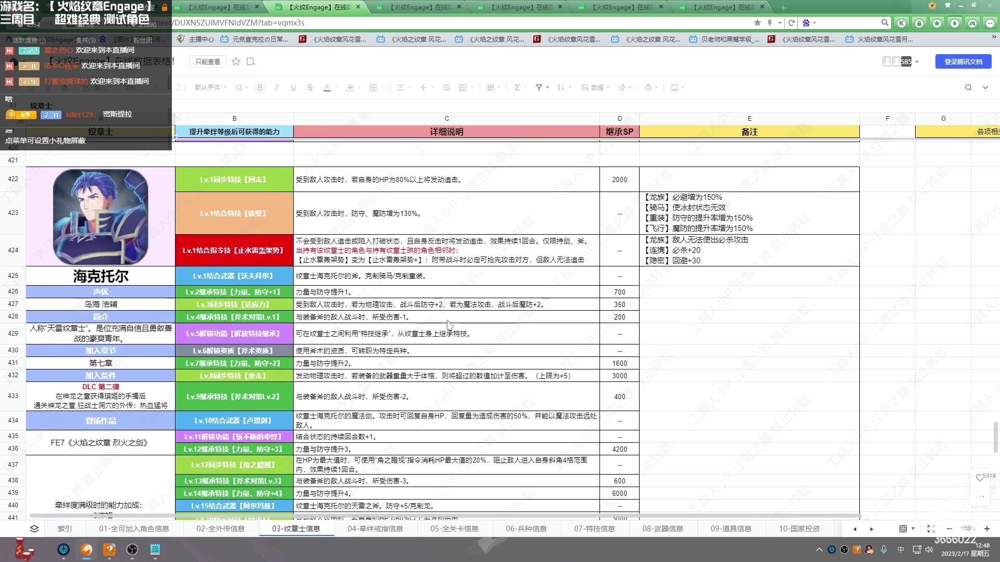This screenshot has width=1000, height=562.
Task: Click the 海克托尔 character portrait
Action: (101, 216)
